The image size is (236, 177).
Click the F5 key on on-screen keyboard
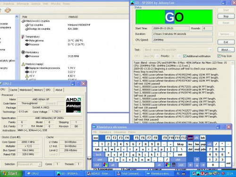(136, 138)
